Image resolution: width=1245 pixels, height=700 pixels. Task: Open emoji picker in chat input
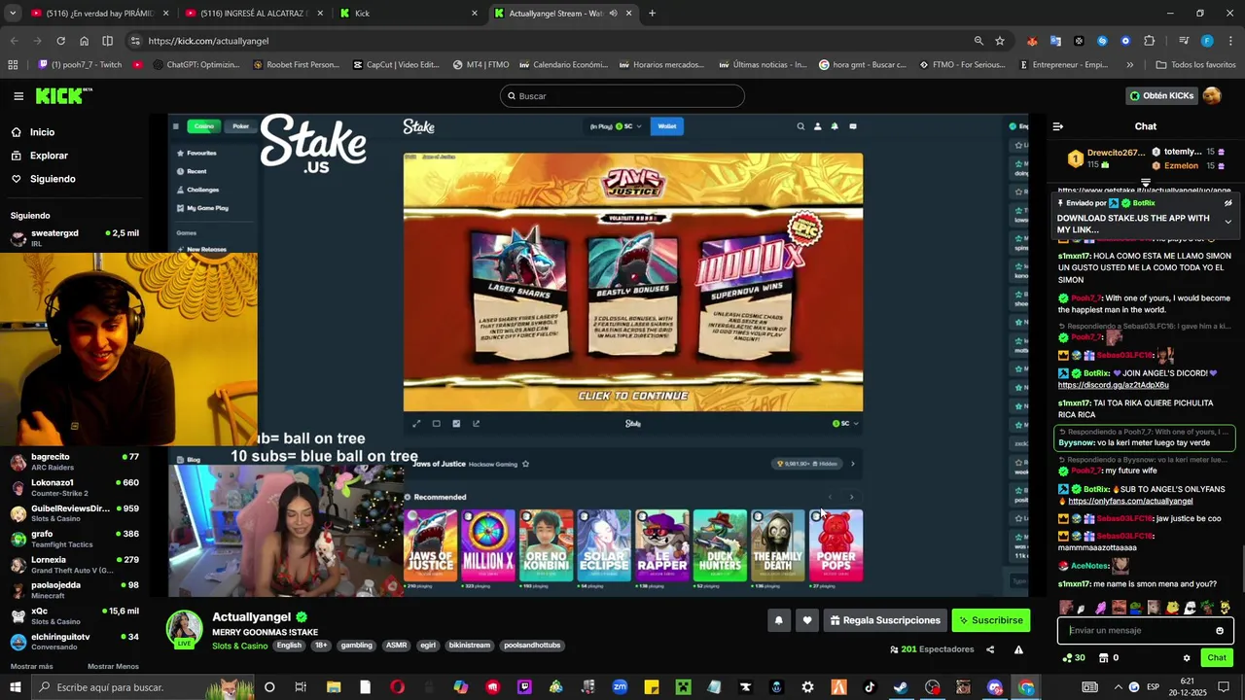(x=1220, y=631)
